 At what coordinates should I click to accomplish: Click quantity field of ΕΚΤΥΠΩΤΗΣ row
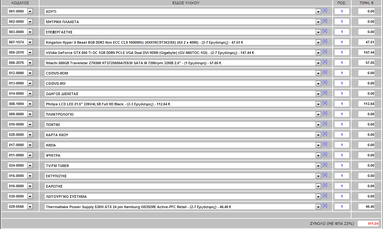point(342,175)
